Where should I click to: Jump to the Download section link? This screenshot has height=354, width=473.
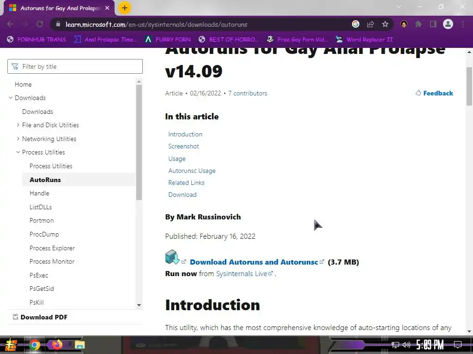coord(182,195)
